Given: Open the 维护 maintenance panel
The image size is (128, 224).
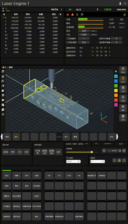Looking at the screenshot, I should pos(123,108).
